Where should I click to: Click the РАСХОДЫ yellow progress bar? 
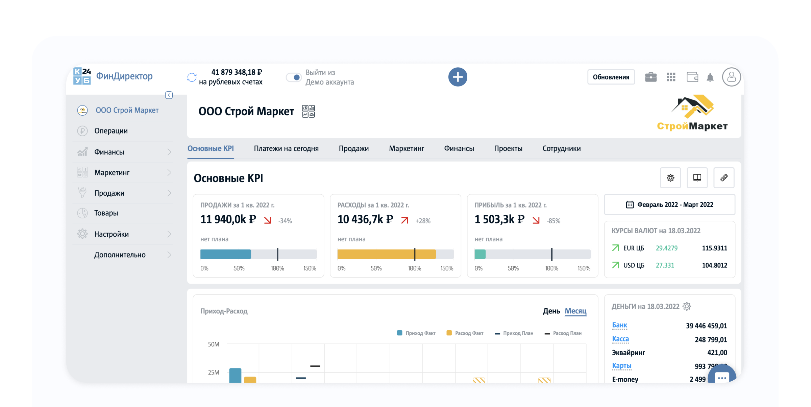point(387,254)
